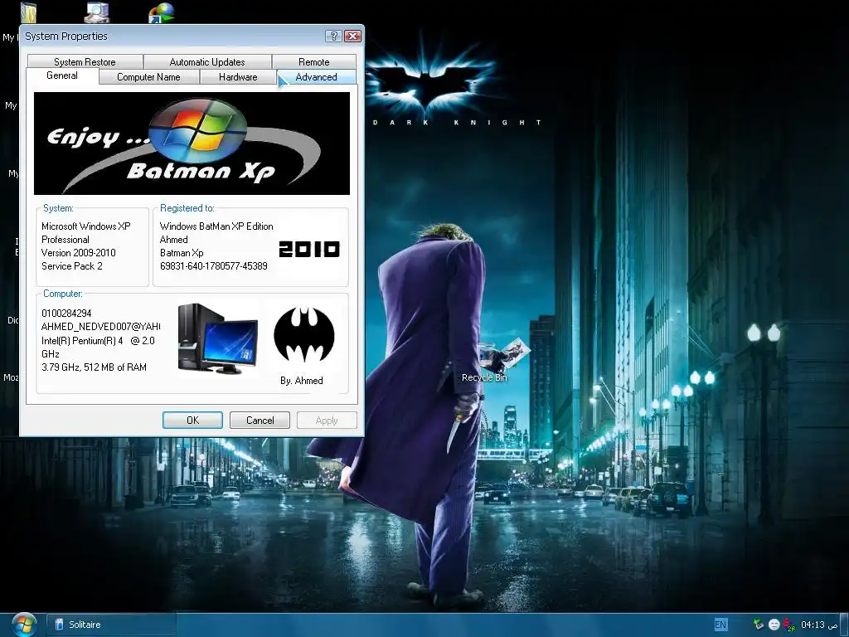The image size is (849, 637).
Task: Click the Safely Remove Hardware tray icon
Action: pyautogui.click(x=759, y=625)
